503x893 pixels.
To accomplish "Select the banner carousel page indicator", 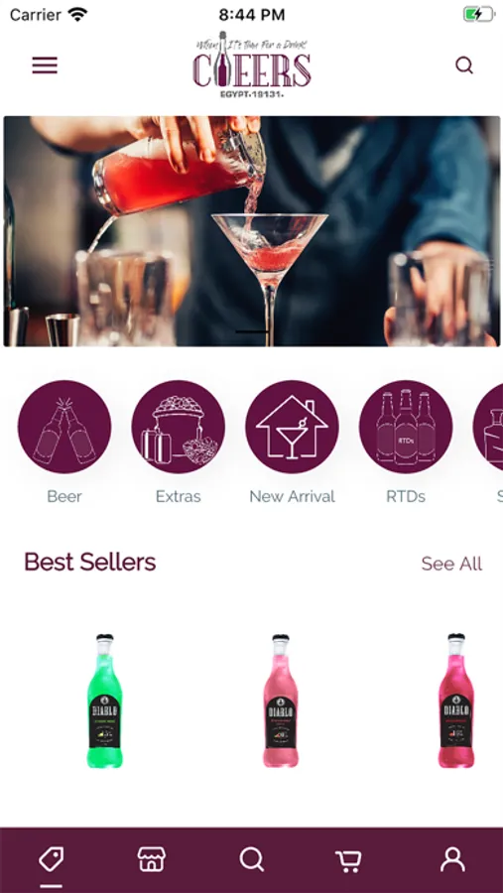I will click(x=252, y=331).
